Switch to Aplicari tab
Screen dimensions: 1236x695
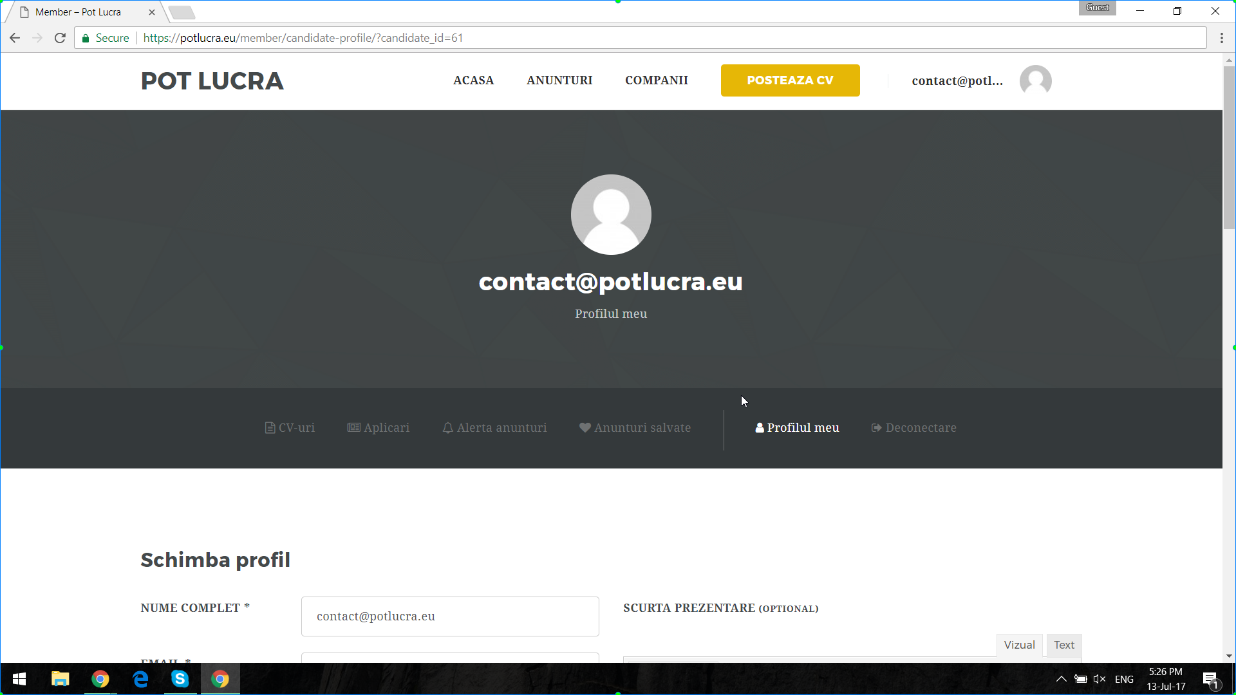(x=379, y=428)
